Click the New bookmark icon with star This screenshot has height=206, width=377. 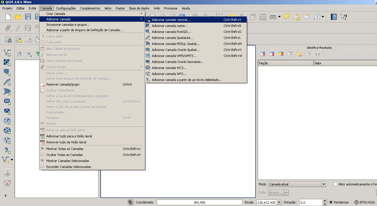(296, 17)
